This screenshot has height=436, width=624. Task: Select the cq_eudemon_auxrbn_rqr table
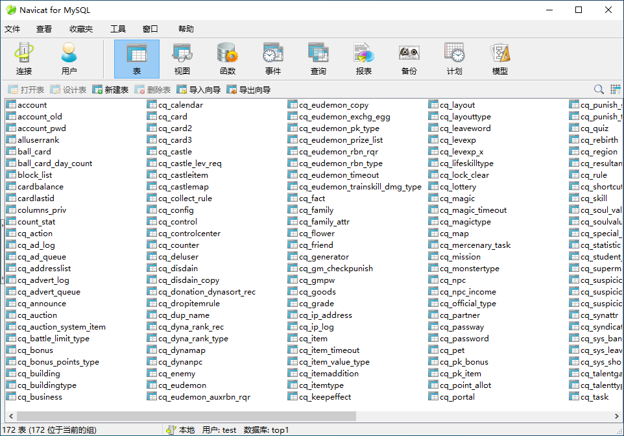tap(204, 397)
